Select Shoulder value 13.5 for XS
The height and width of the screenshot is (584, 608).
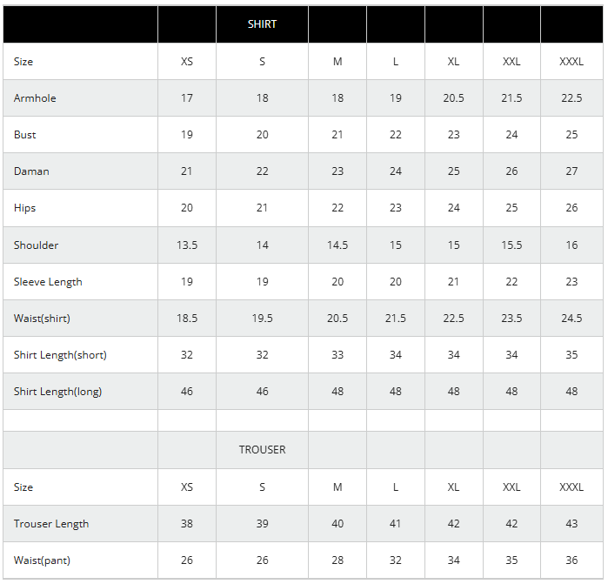(x=187, y=245)
